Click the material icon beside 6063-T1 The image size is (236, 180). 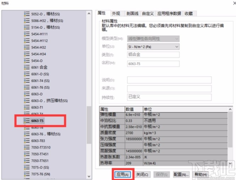pos(27,107)
